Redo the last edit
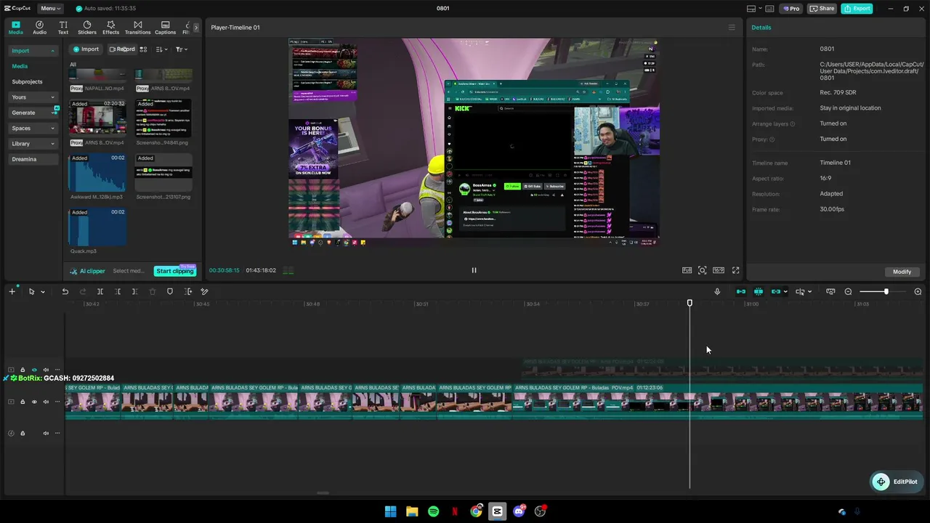 pyautogui.click(x=83, y=291)
